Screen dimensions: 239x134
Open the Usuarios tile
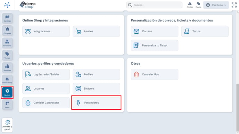click(x=46, y=89)
